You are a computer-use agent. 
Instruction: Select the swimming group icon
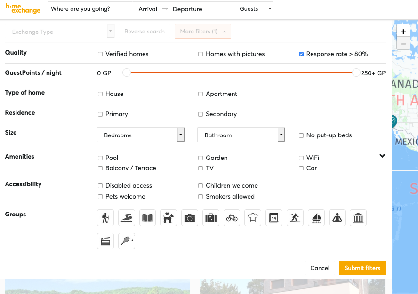tap(126, 218)
